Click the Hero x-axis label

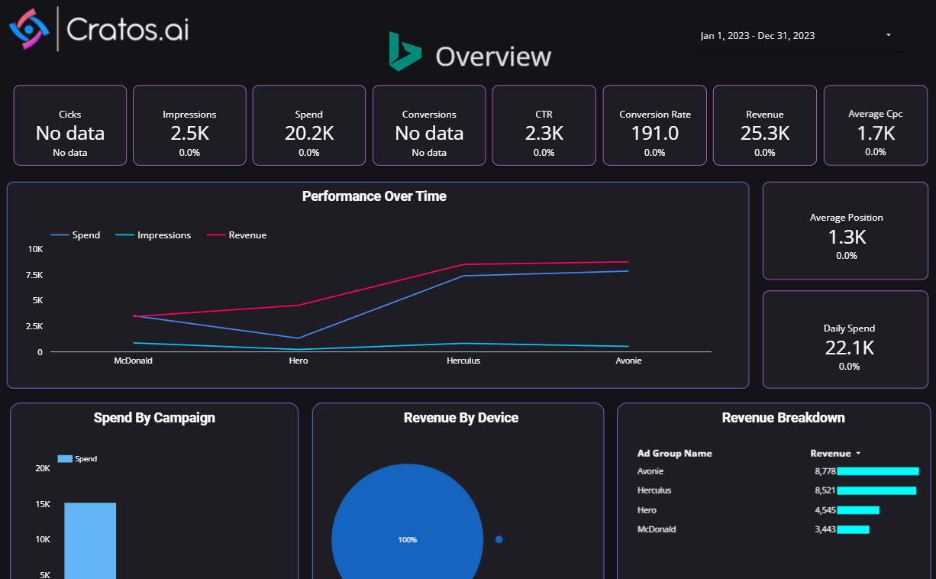299,361
